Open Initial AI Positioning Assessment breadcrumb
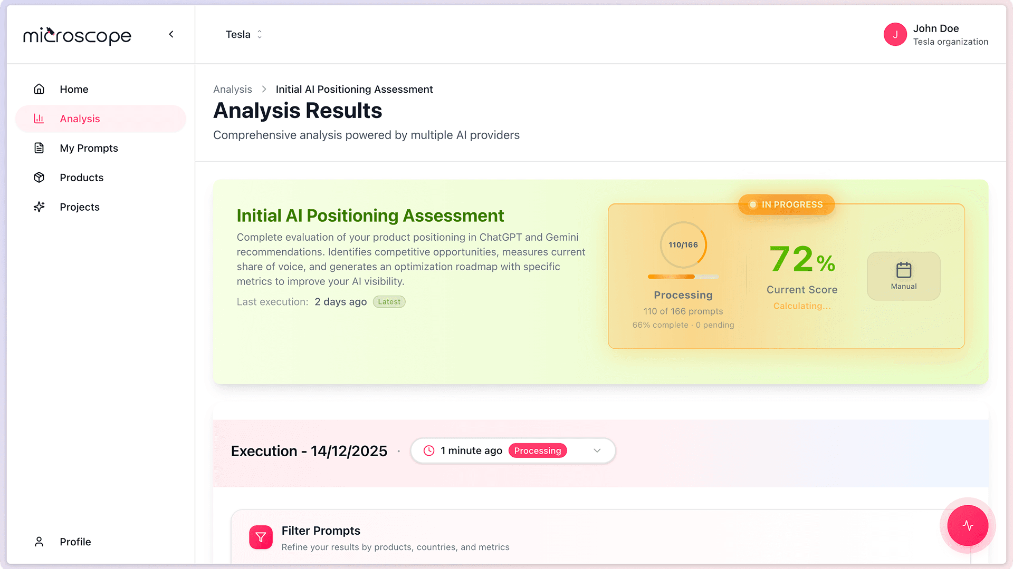The height and width of the screenshot is (569, 1013). [x=354, y=89]
